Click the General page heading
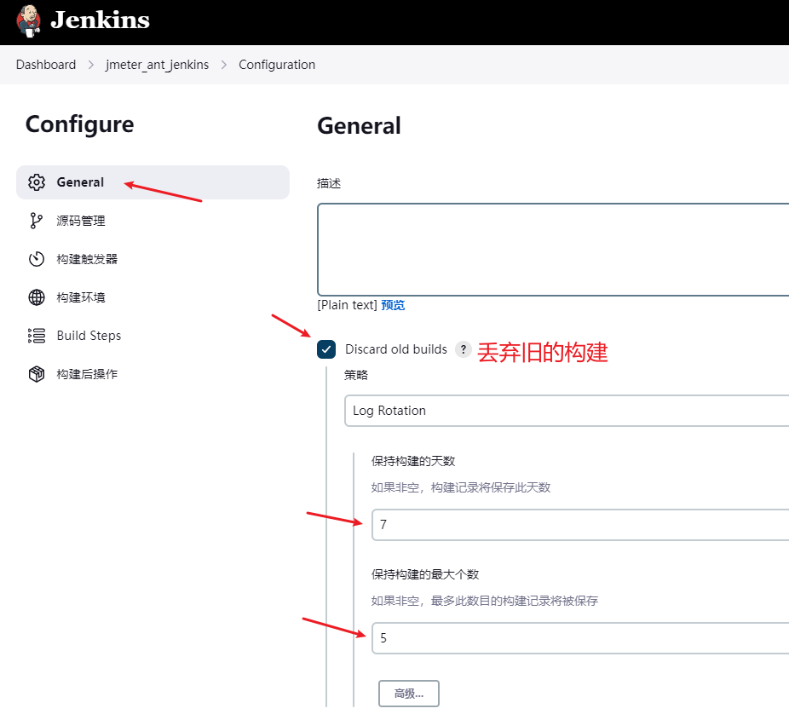The image size is (789, 720). coord(359,126)
